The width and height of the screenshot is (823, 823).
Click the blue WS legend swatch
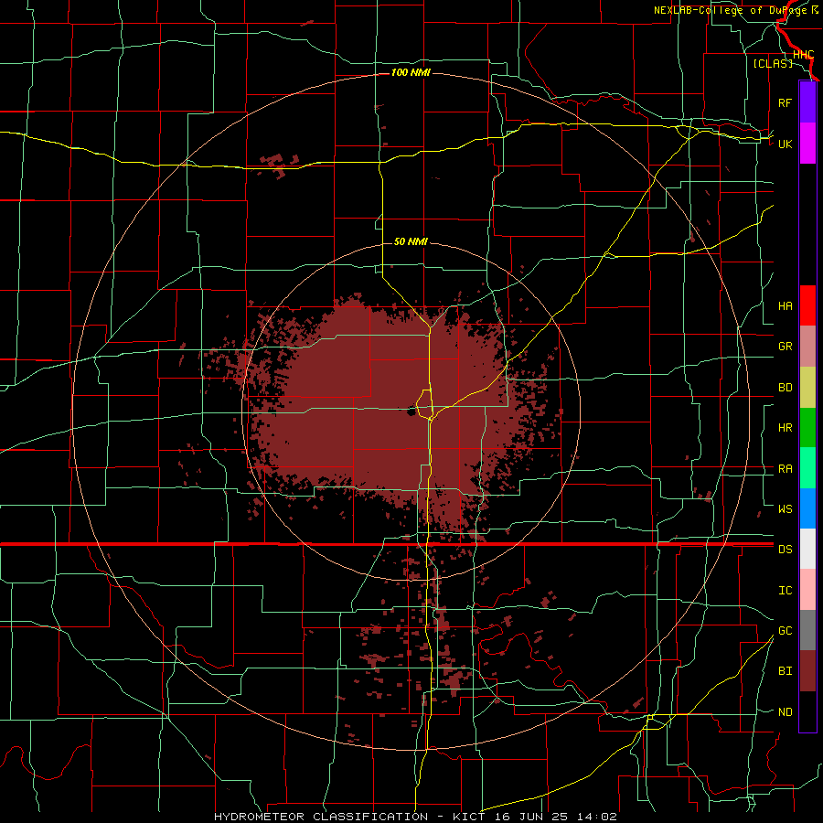[807, 508]
